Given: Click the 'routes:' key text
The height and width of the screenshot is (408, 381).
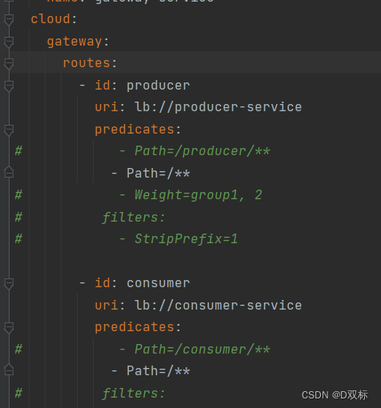Looking at the screenshot, I should pyautogui.click(x=90, y=63).
